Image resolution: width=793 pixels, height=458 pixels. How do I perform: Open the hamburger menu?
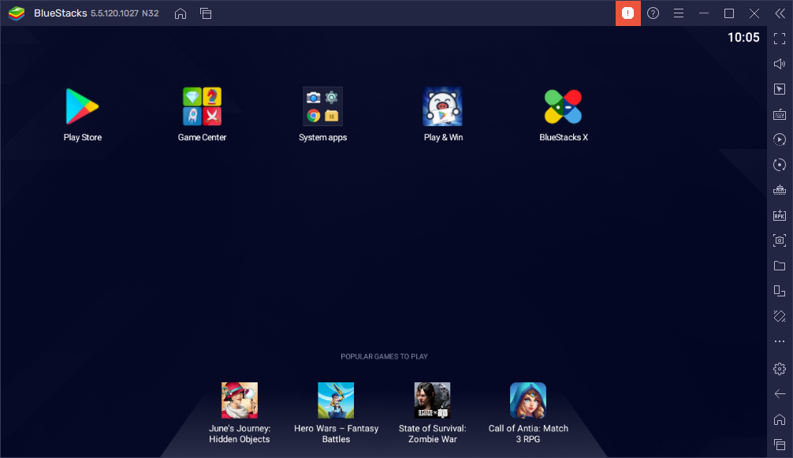click(678, 13)
